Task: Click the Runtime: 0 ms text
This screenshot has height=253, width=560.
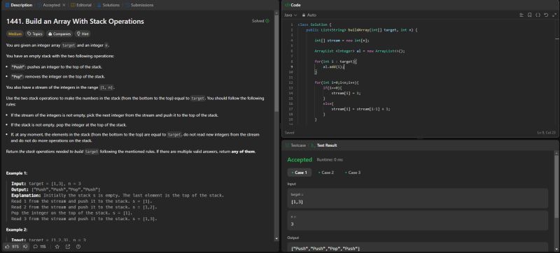Action: (x=330, y=160)
